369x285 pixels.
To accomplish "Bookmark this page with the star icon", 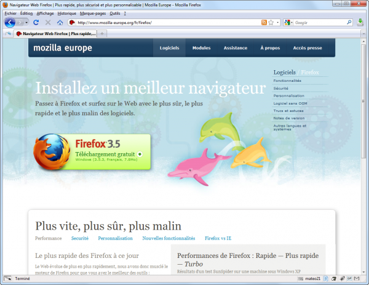I will click(271, 22).
